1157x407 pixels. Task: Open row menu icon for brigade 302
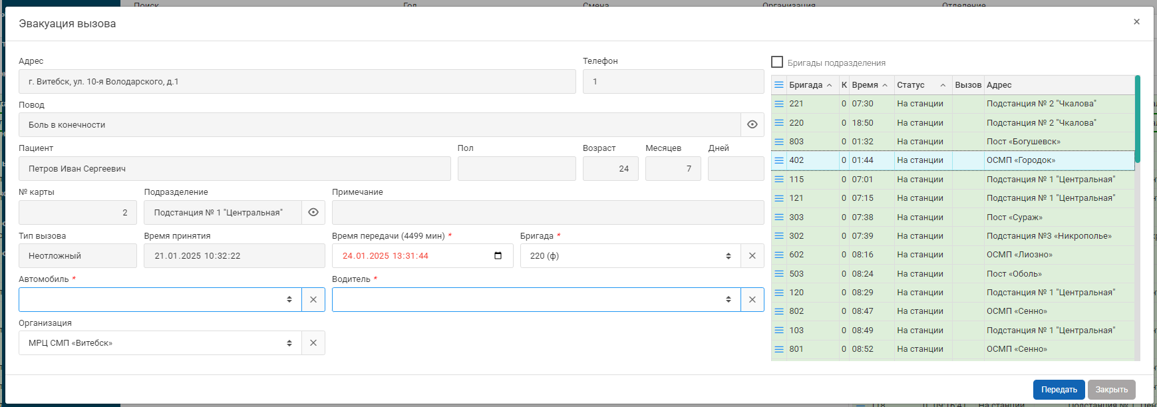tap(778, 236)
